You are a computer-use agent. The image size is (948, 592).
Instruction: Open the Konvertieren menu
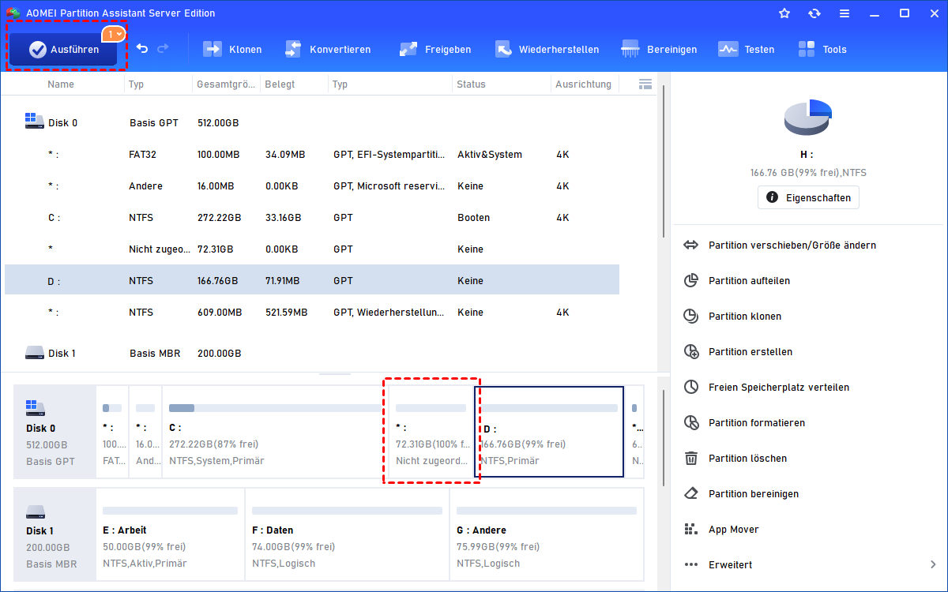327,49
